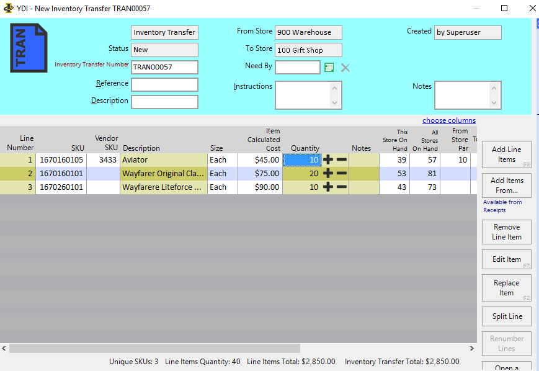Click the Quantity column header
The height and width of the screenshot is (371, 539).
click(305, 148)
